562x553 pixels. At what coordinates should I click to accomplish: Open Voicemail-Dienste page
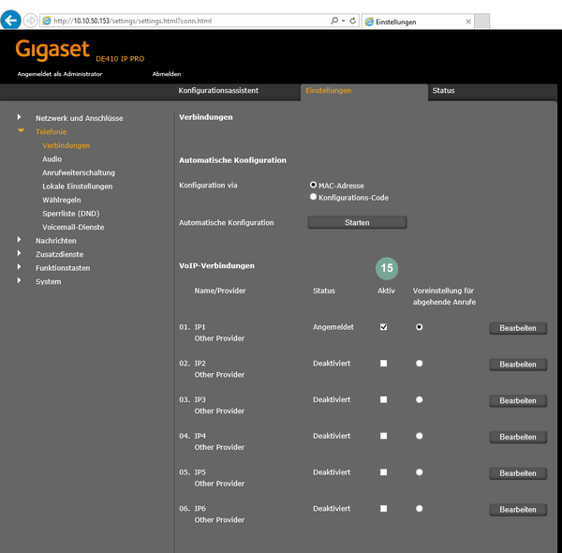tap(73, 227)
